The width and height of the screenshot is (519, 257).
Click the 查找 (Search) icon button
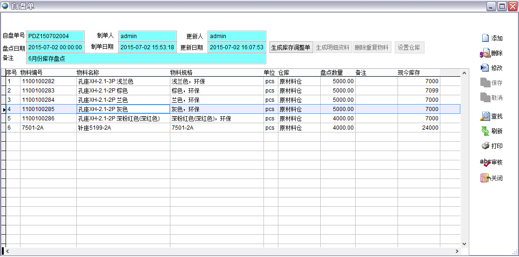pos(492,116)
